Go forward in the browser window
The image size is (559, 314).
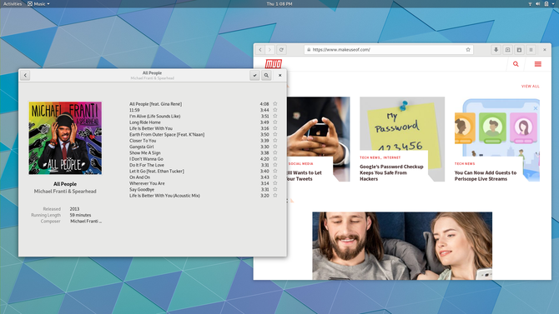(269, 50)
